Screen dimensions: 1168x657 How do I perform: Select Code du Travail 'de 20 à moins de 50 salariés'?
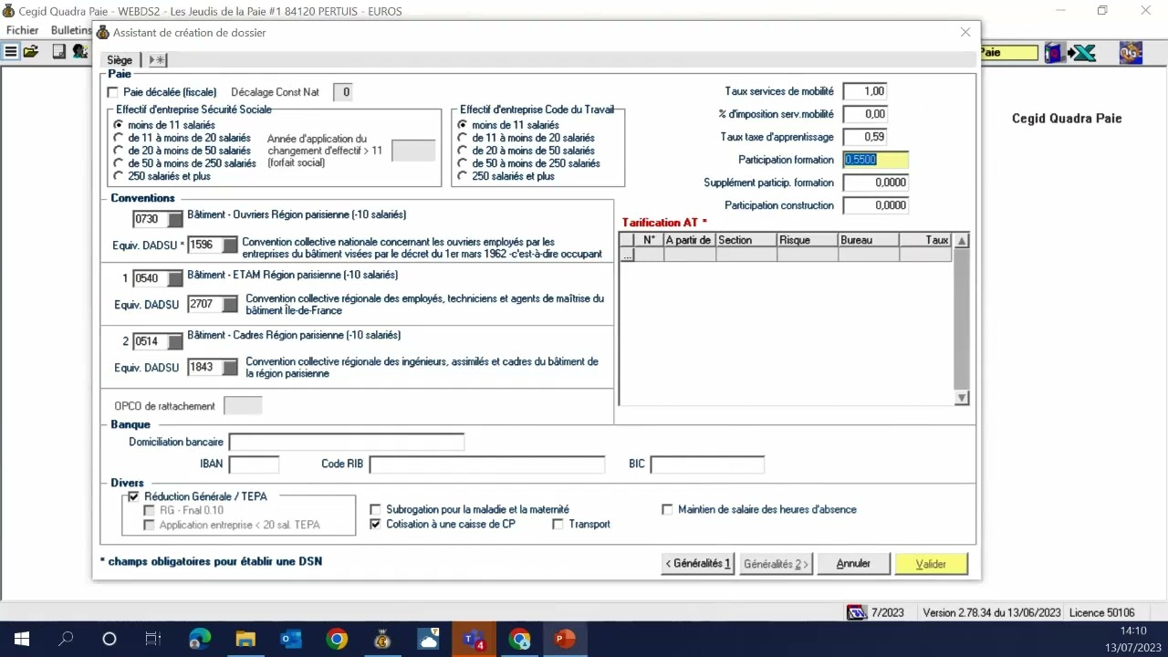(x=463, y=151)
